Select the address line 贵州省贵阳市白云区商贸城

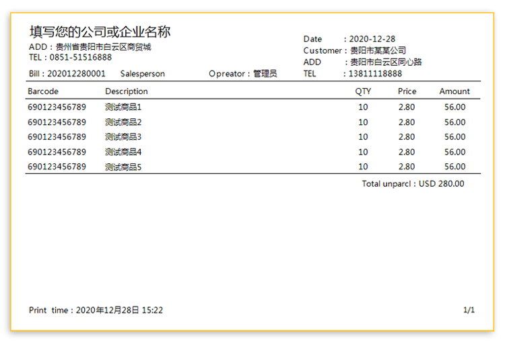pyautogui.click(x=104, y=47)
